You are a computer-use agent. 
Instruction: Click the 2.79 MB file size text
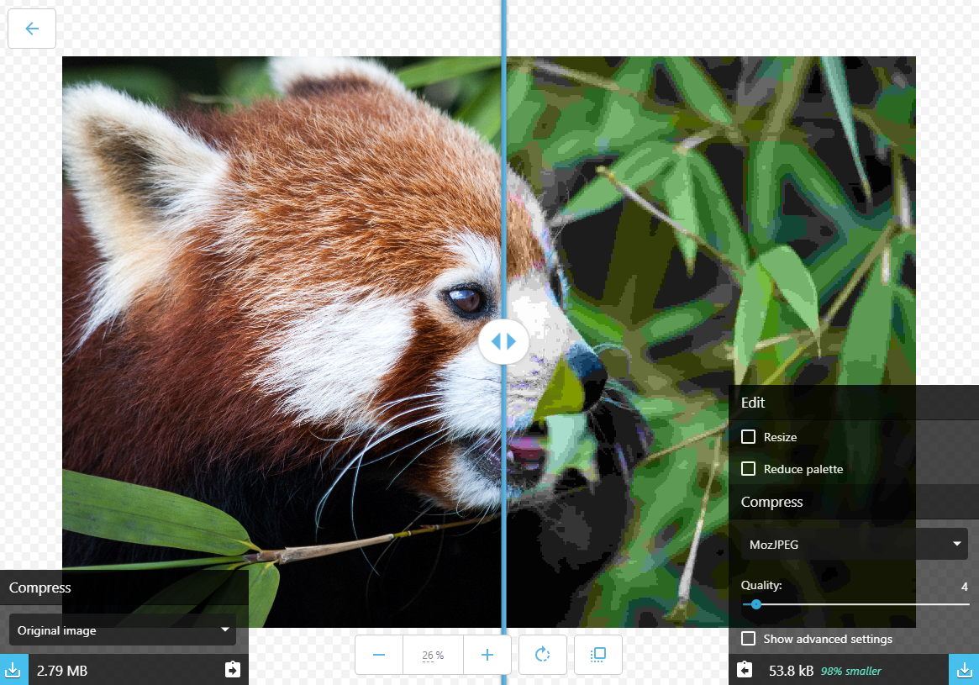coord(62,671)
